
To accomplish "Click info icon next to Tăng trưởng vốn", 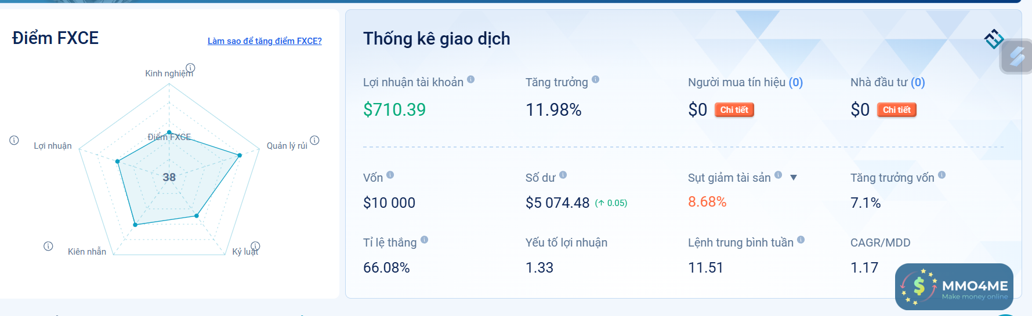I will coord(942,175).
